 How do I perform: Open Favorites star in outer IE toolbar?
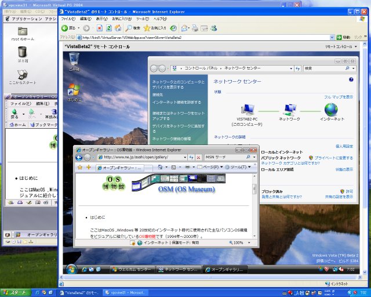155,28
